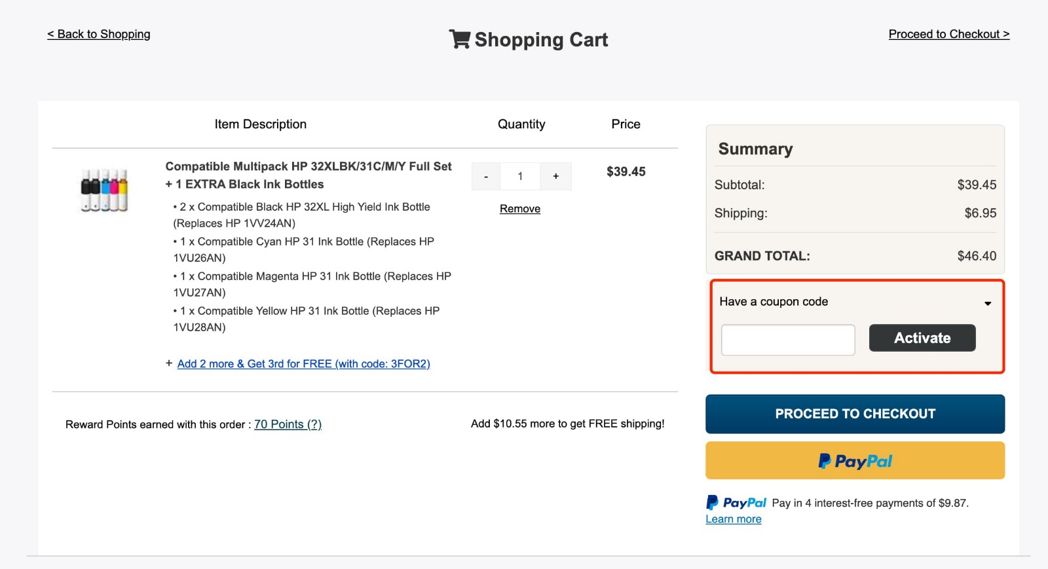Open 'Add 2 more & Get 3rd for FREE' link
The width and height of the screenshot is (1048, 569).
(x=304, y=364)
